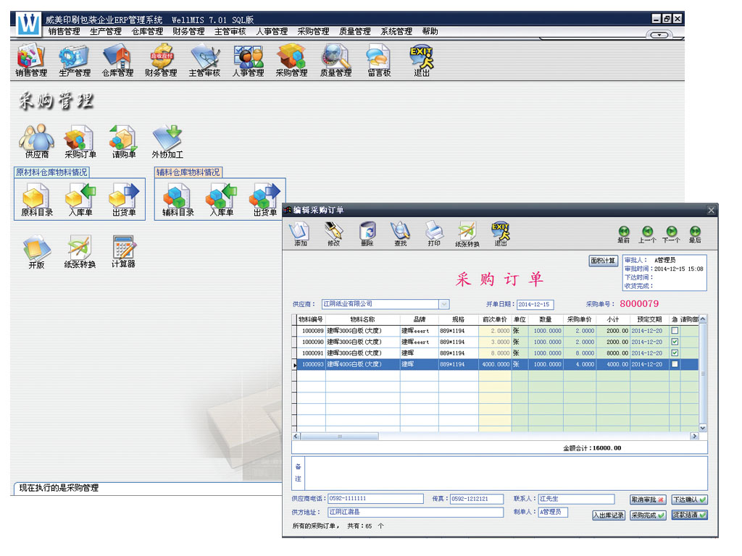Viewport: 742px width, 556px height.
Task: Launch the 计算器 calculator icon
Action: (123, 251)
